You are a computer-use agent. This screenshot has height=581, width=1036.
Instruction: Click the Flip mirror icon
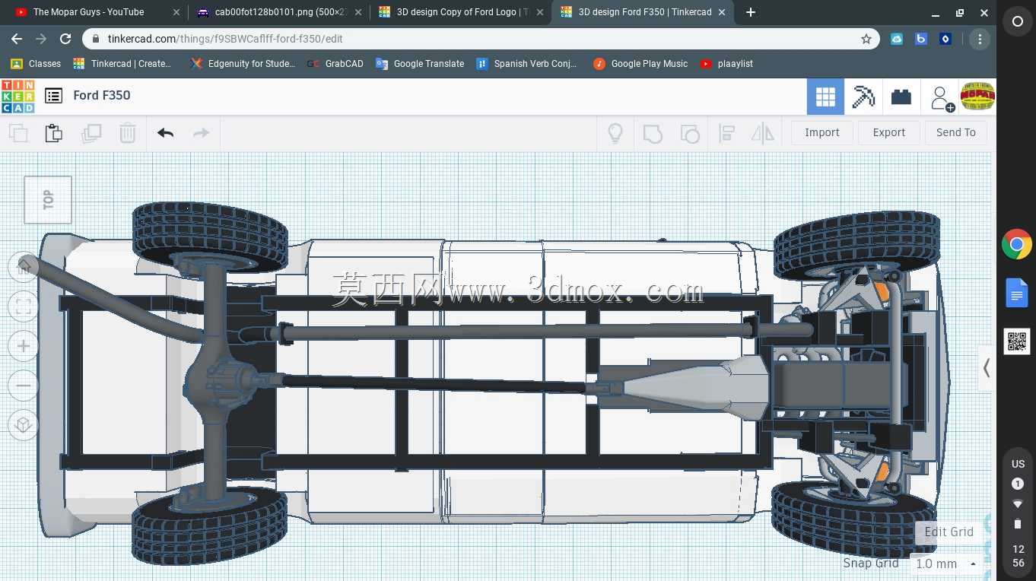762,133
